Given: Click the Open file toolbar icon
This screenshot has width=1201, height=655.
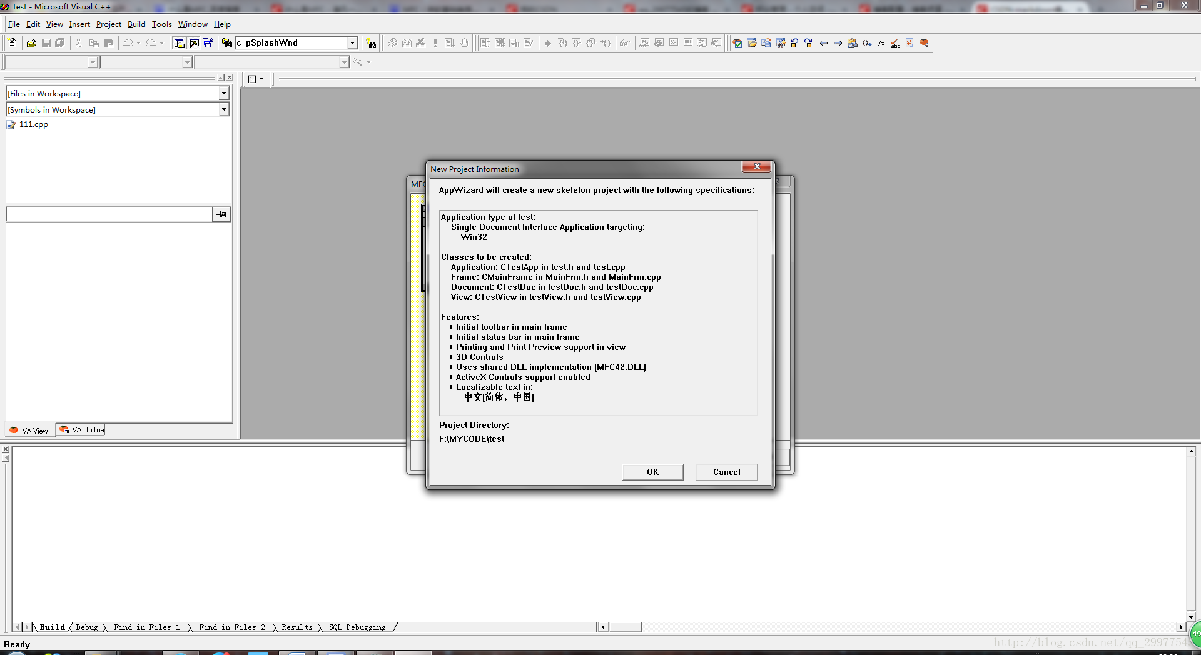Looking at the screenshot, I should coord(31,43).
